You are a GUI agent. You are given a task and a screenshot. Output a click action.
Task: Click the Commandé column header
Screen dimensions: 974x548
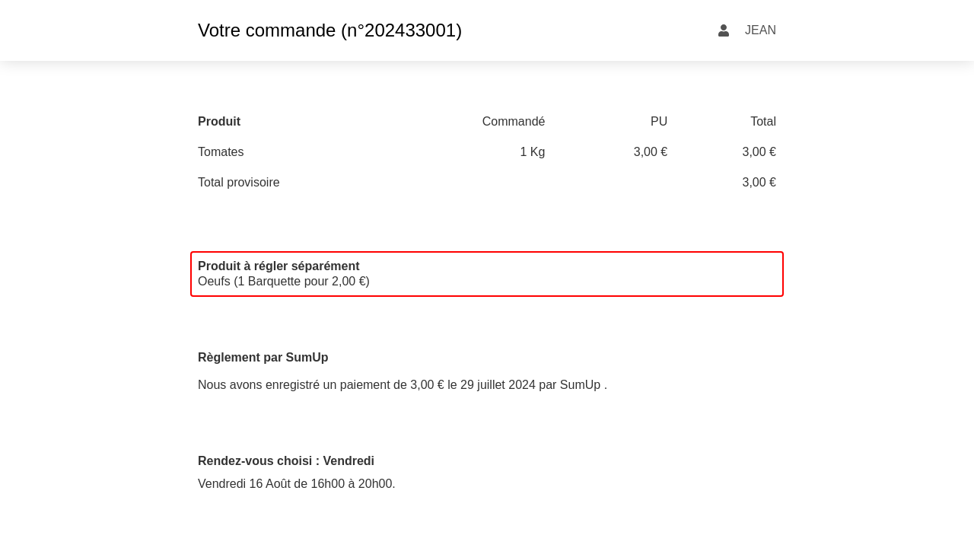click(513, 122)
